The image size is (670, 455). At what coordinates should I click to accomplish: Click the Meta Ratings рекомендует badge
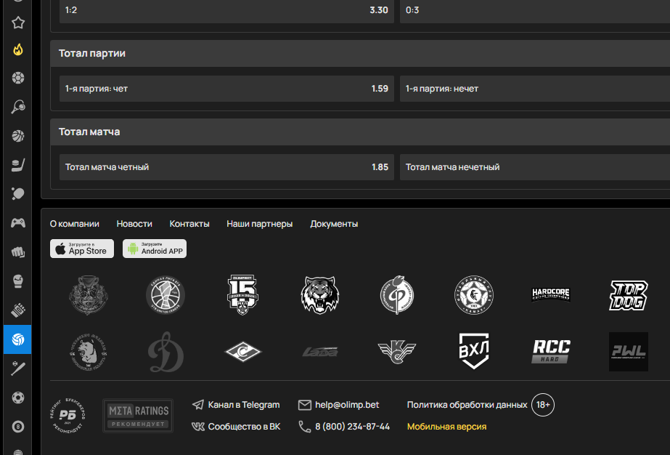pos(138,416)
